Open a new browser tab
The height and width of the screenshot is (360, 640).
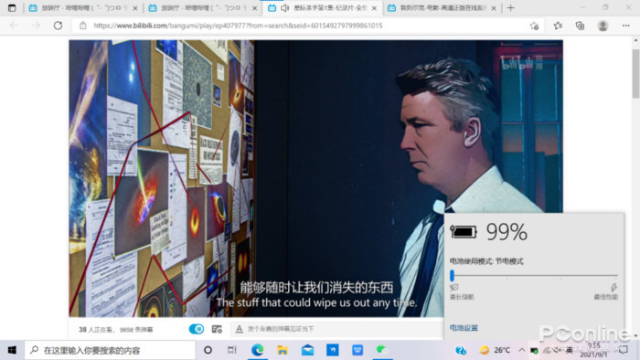pos(510,7)
